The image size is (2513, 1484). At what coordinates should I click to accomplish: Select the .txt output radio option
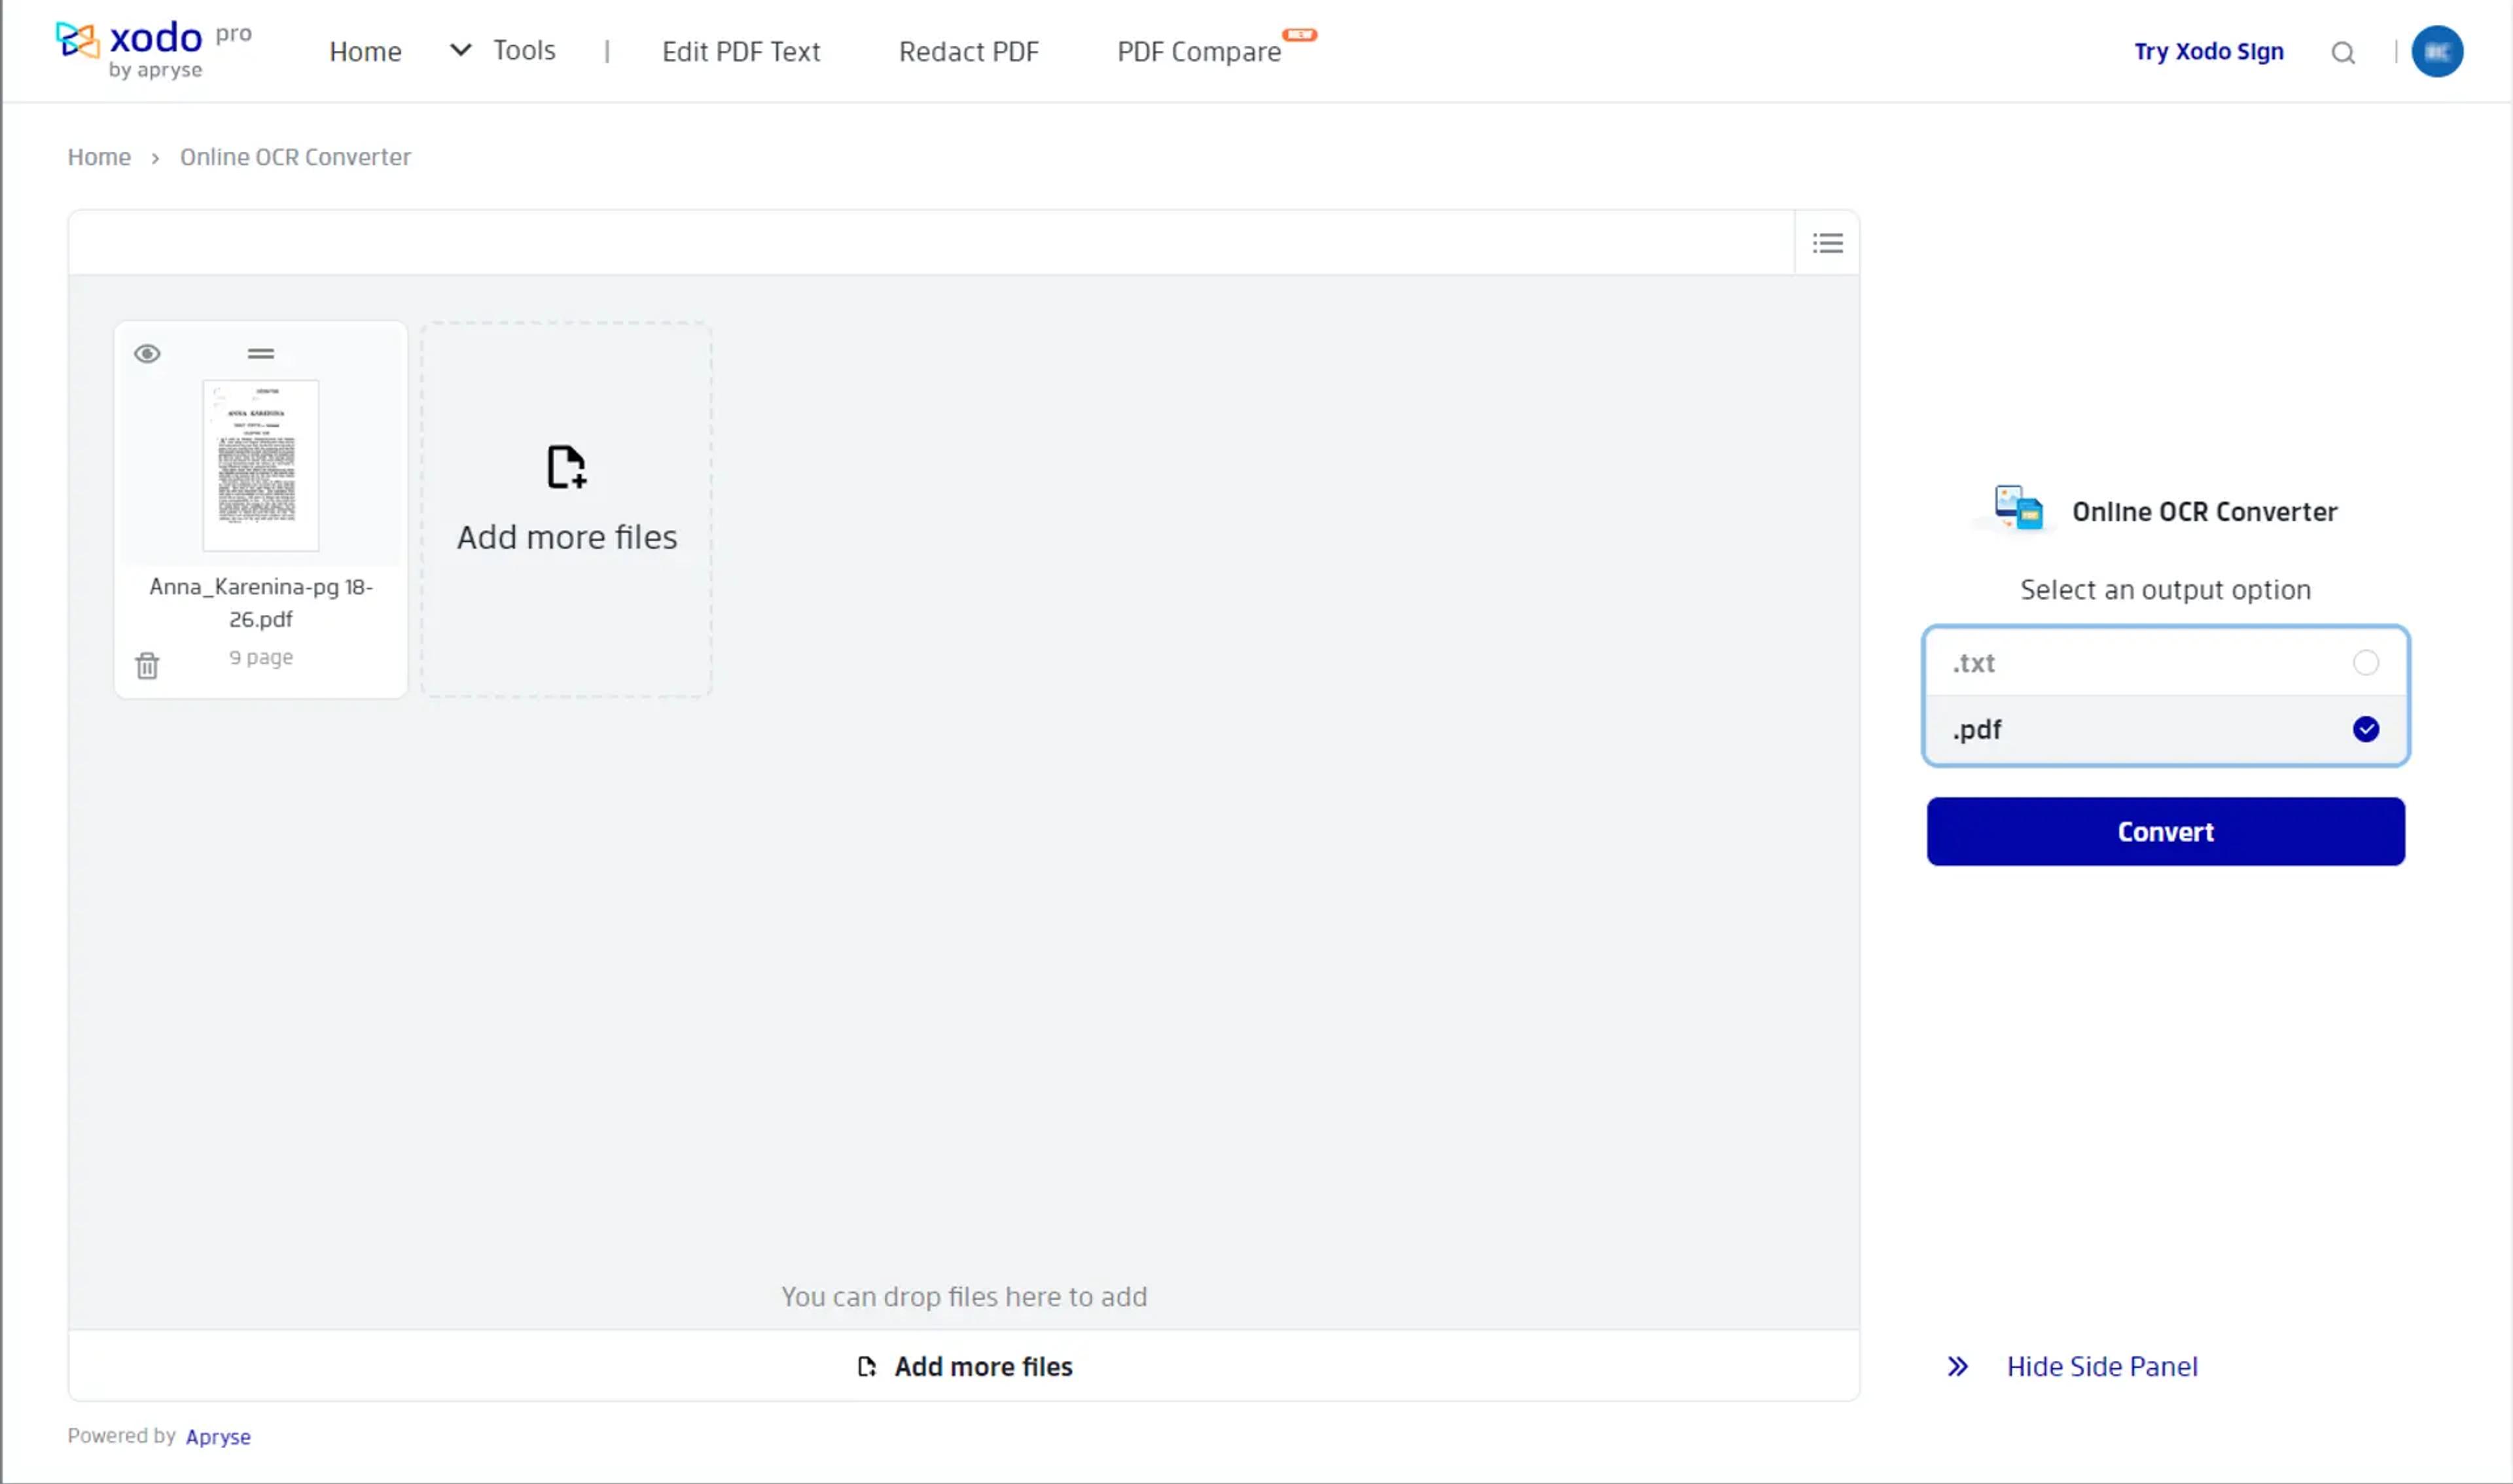click(x=2365, y=663)
